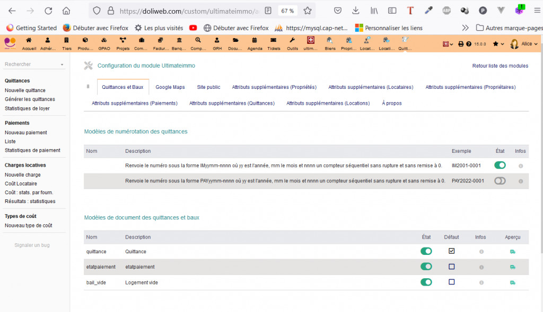The image size is (543, 312).
Task: Click the Agenda calendar icon
Action: tap(255, 40)
